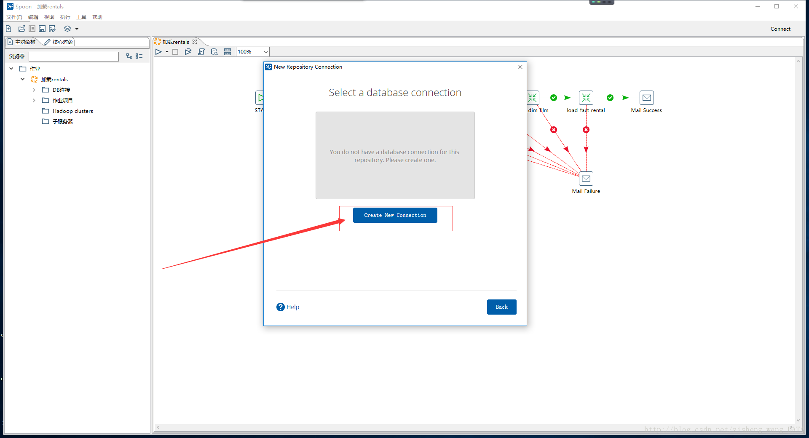Click the explore database icon
The height and width of the screenshot is (438, 809).
tap(214, 52)
